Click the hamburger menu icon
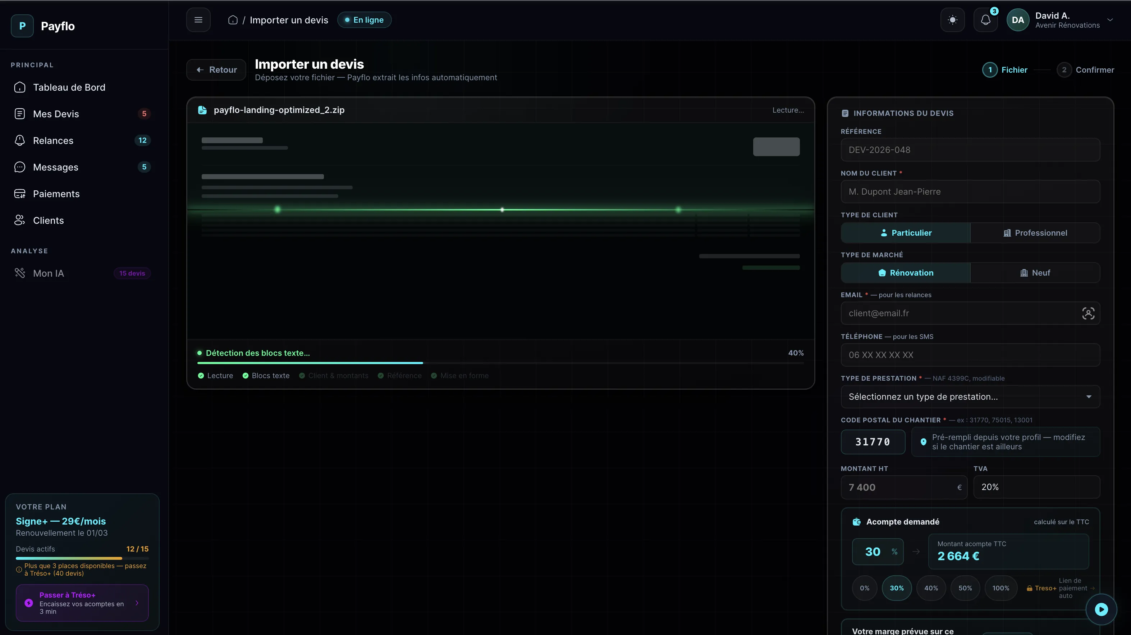1131x635 pixels. 198,20
